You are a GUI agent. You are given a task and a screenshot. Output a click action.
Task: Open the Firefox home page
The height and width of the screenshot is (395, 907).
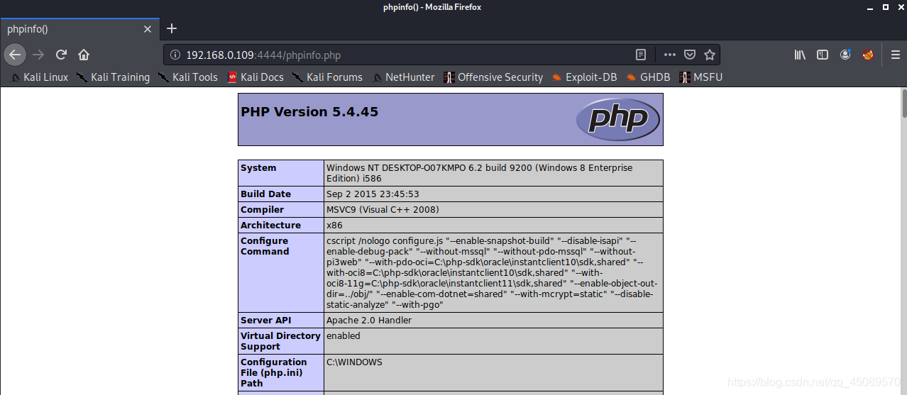(84, 55)
